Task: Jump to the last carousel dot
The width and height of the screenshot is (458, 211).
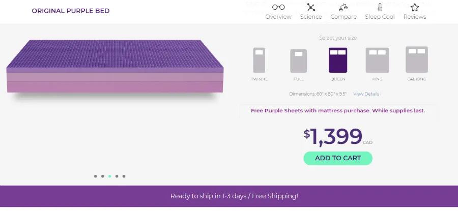Action: pos(124,176)
